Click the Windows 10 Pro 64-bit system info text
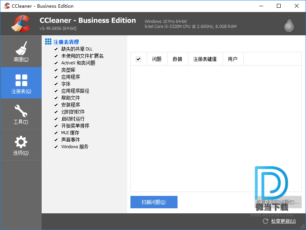Screen dimensions: 306x230 point(166,21)
